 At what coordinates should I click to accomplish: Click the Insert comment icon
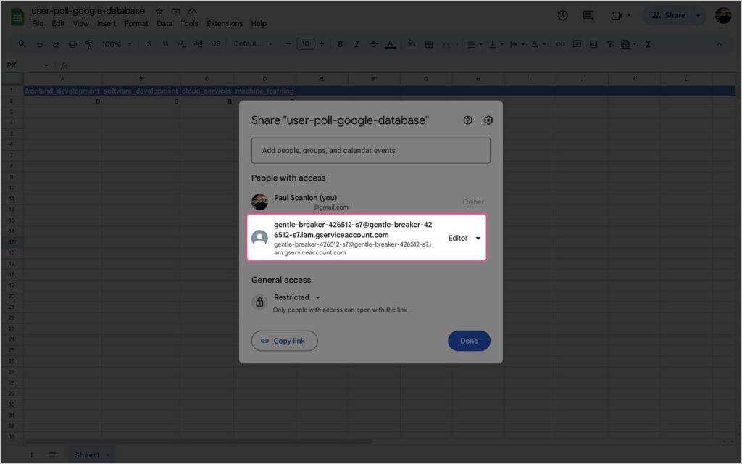tap(577, 44)
